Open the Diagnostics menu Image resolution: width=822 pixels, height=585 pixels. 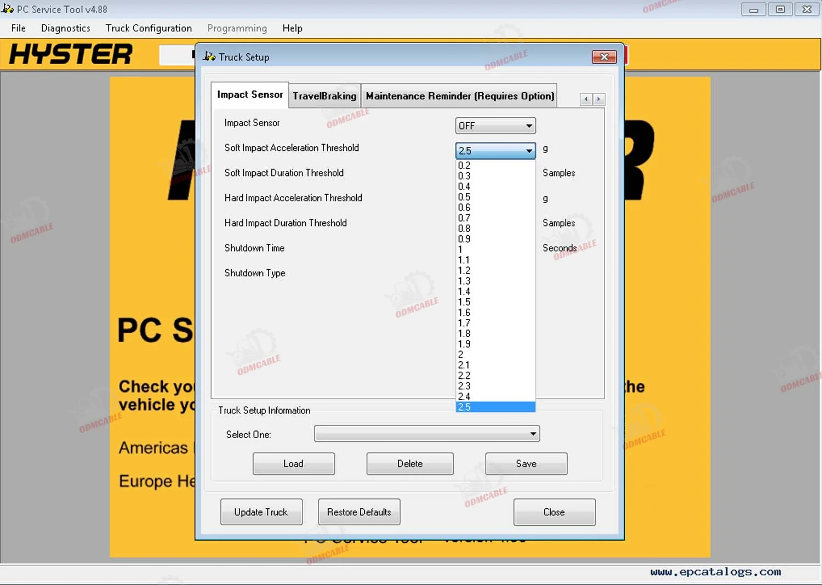point(65,28)
